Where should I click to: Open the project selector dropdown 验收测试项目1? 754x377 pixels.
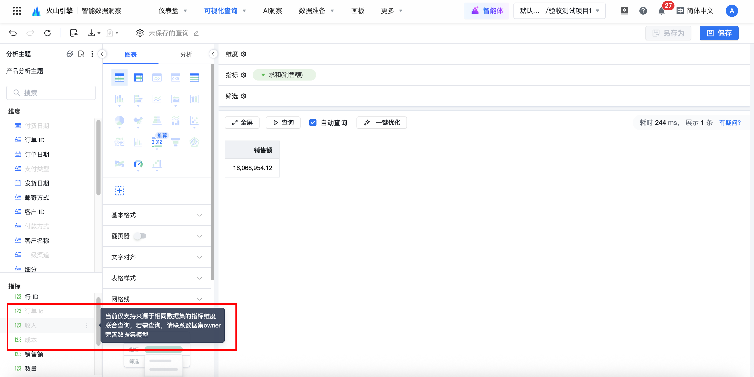(x=559, y=11)
